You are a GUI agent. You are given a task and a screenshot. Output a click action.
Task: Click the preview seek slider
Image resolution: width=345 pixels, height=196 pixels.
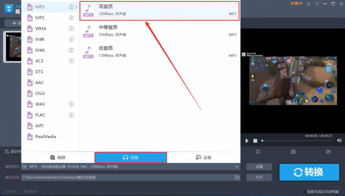pos(298,141)
